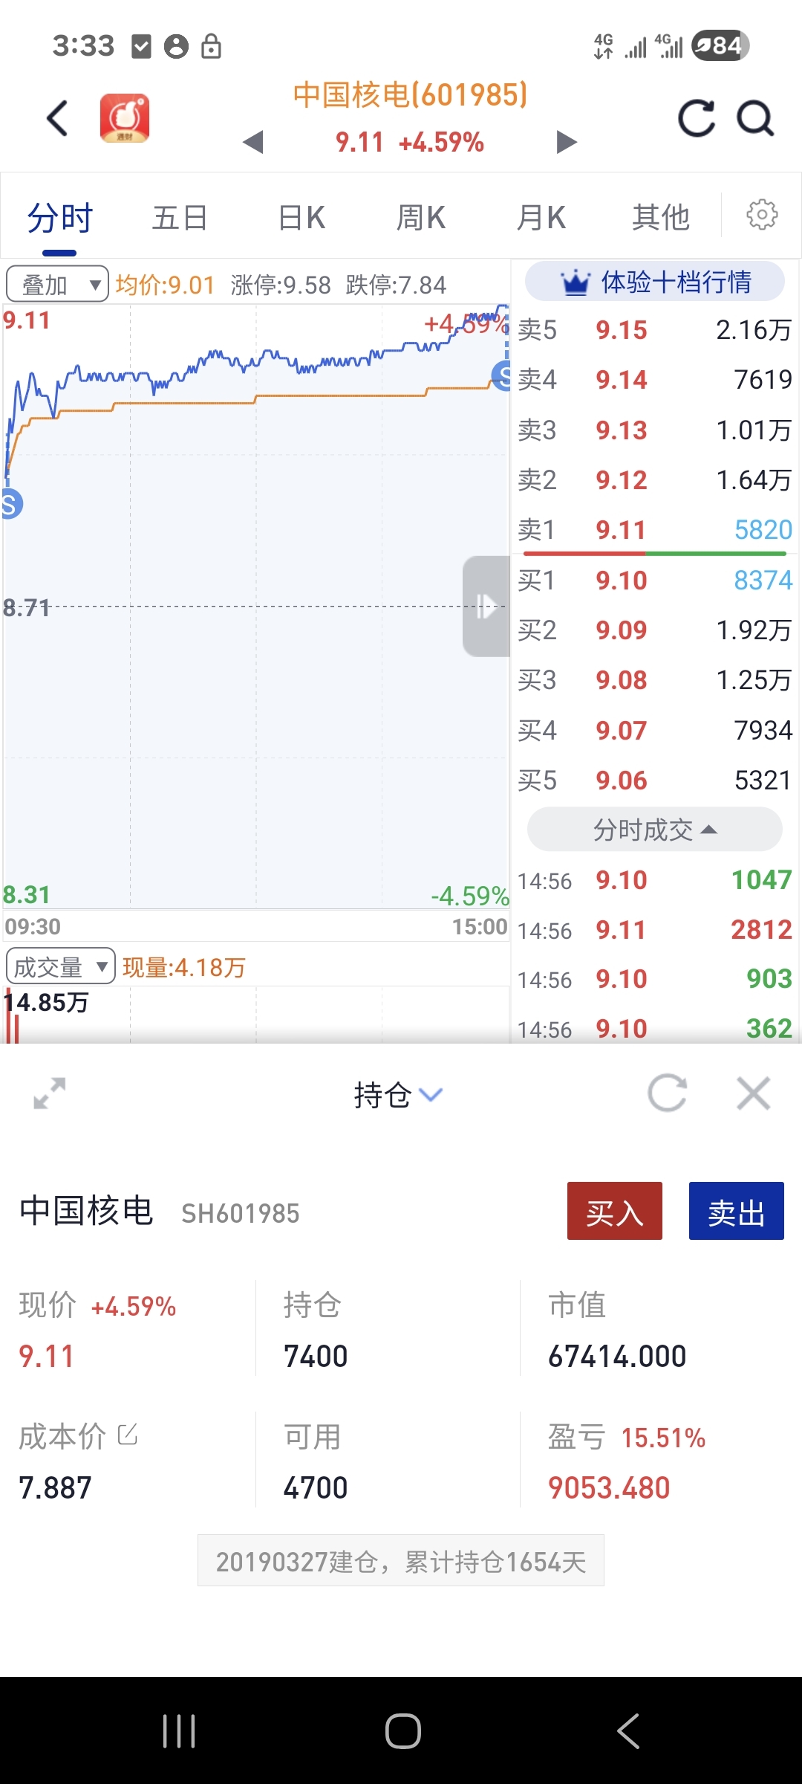This screenshot has width=802, height=1784.
Task: Tap the battery indicator in status bar
Action: (x=720, y=45)
